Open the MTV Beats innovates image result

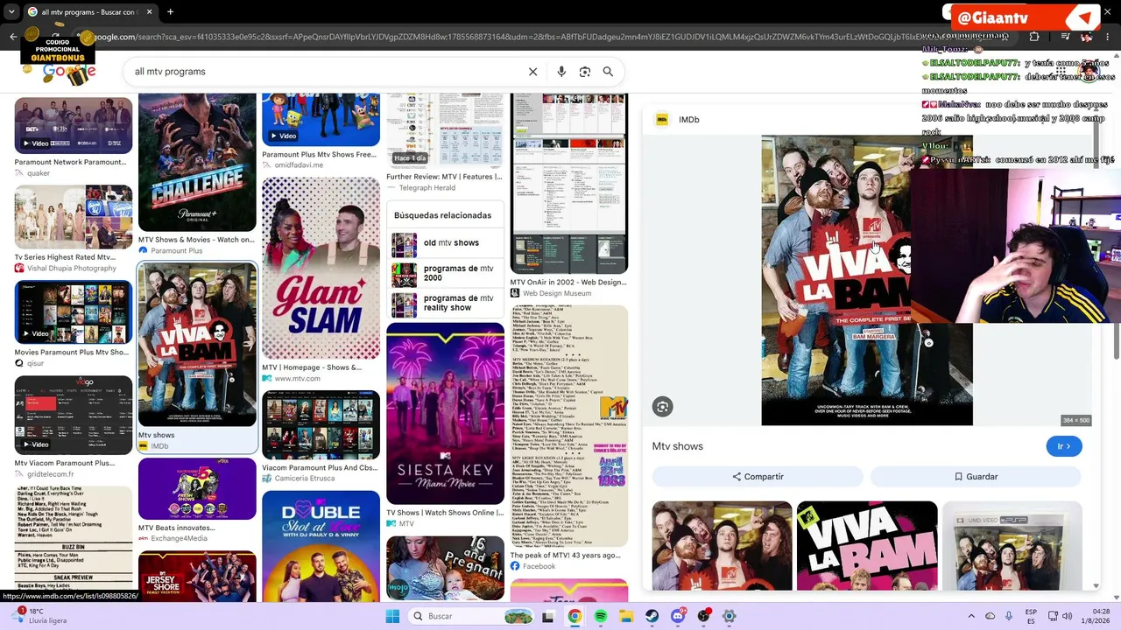click(x=197, y=489)
